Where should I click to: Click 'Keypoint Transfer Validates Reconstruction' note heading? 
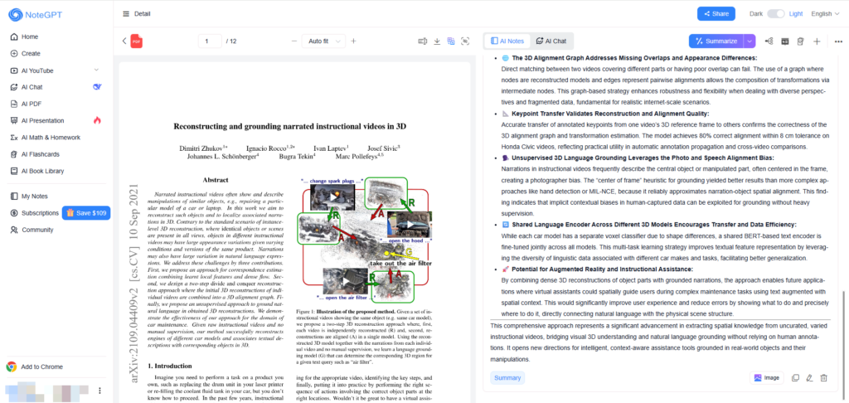[x=610, y=114]
